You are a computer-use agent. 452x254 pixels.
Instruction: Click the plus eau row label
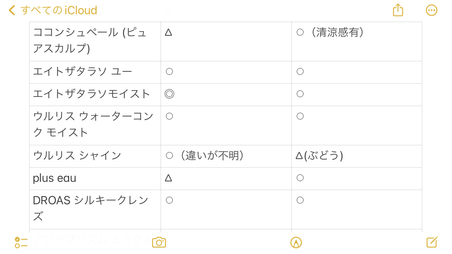(x=54, y=178)
